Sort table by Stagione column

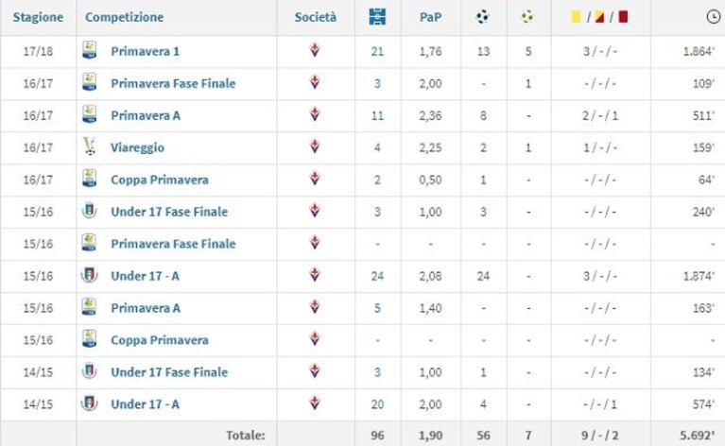(38, 17)
